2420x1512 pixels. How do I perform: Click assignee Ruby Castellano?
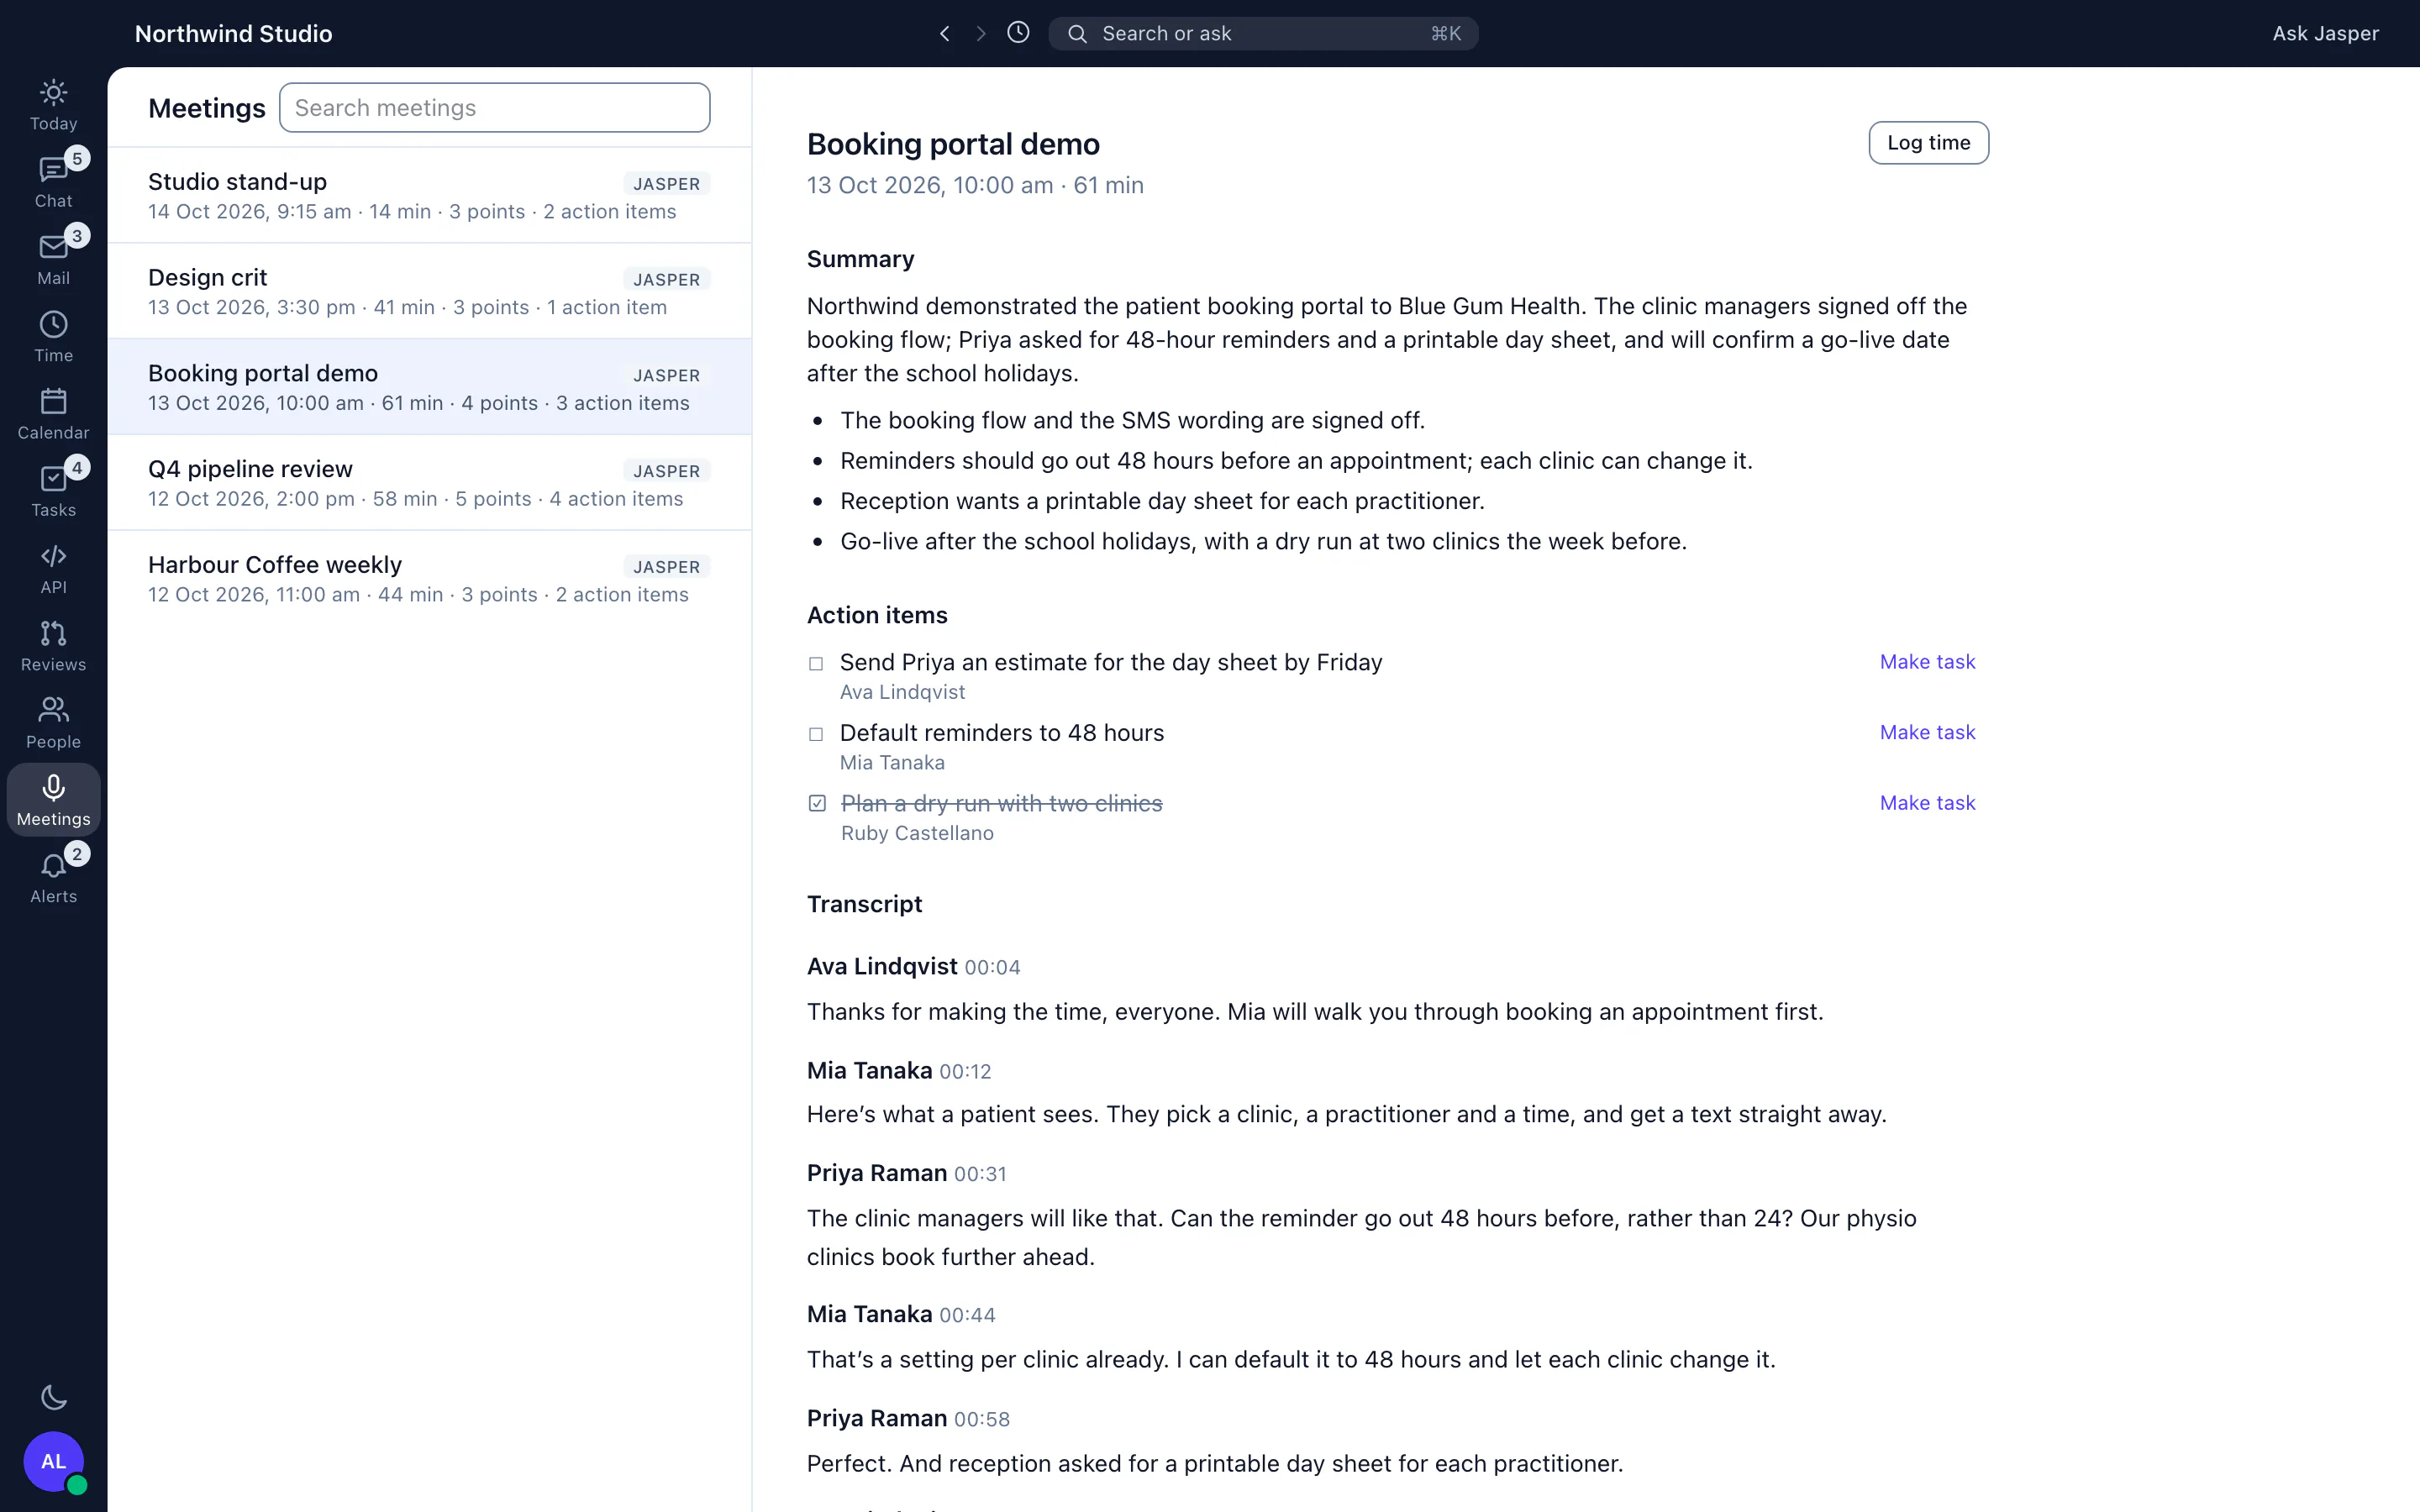click(x=917, y=833)
